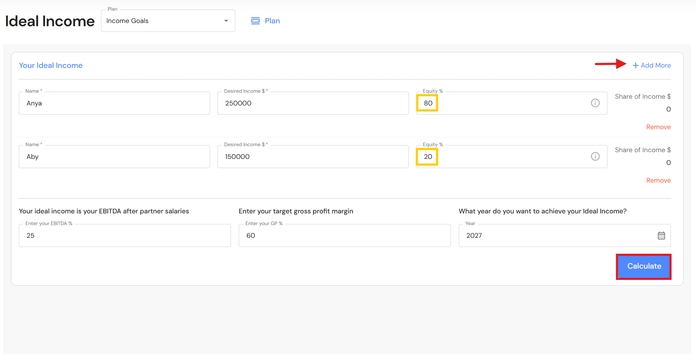Viewport: 696px width, 356px height.
Task: Click the Name field containing Aby
Action: click(x=114, y=157)
